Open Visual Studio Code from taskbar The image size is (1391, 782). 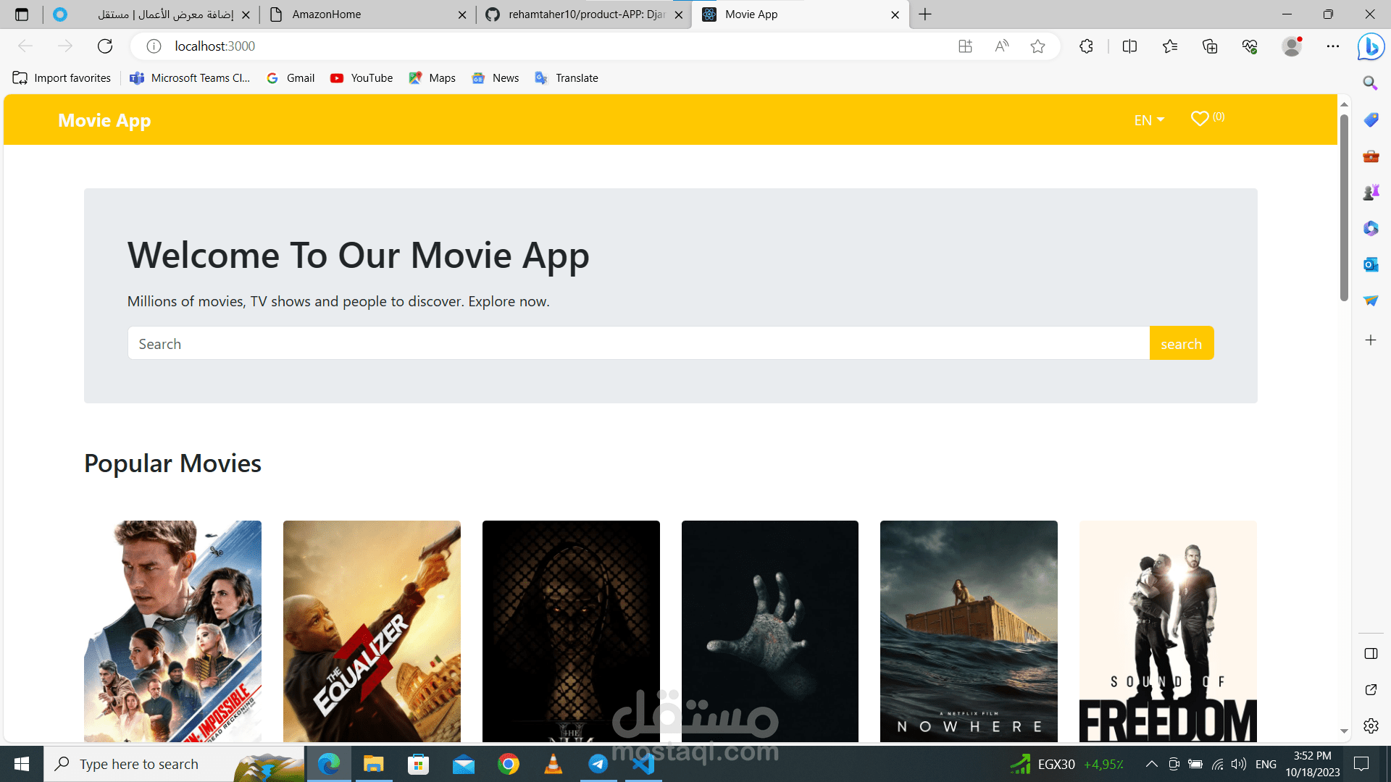643,764
